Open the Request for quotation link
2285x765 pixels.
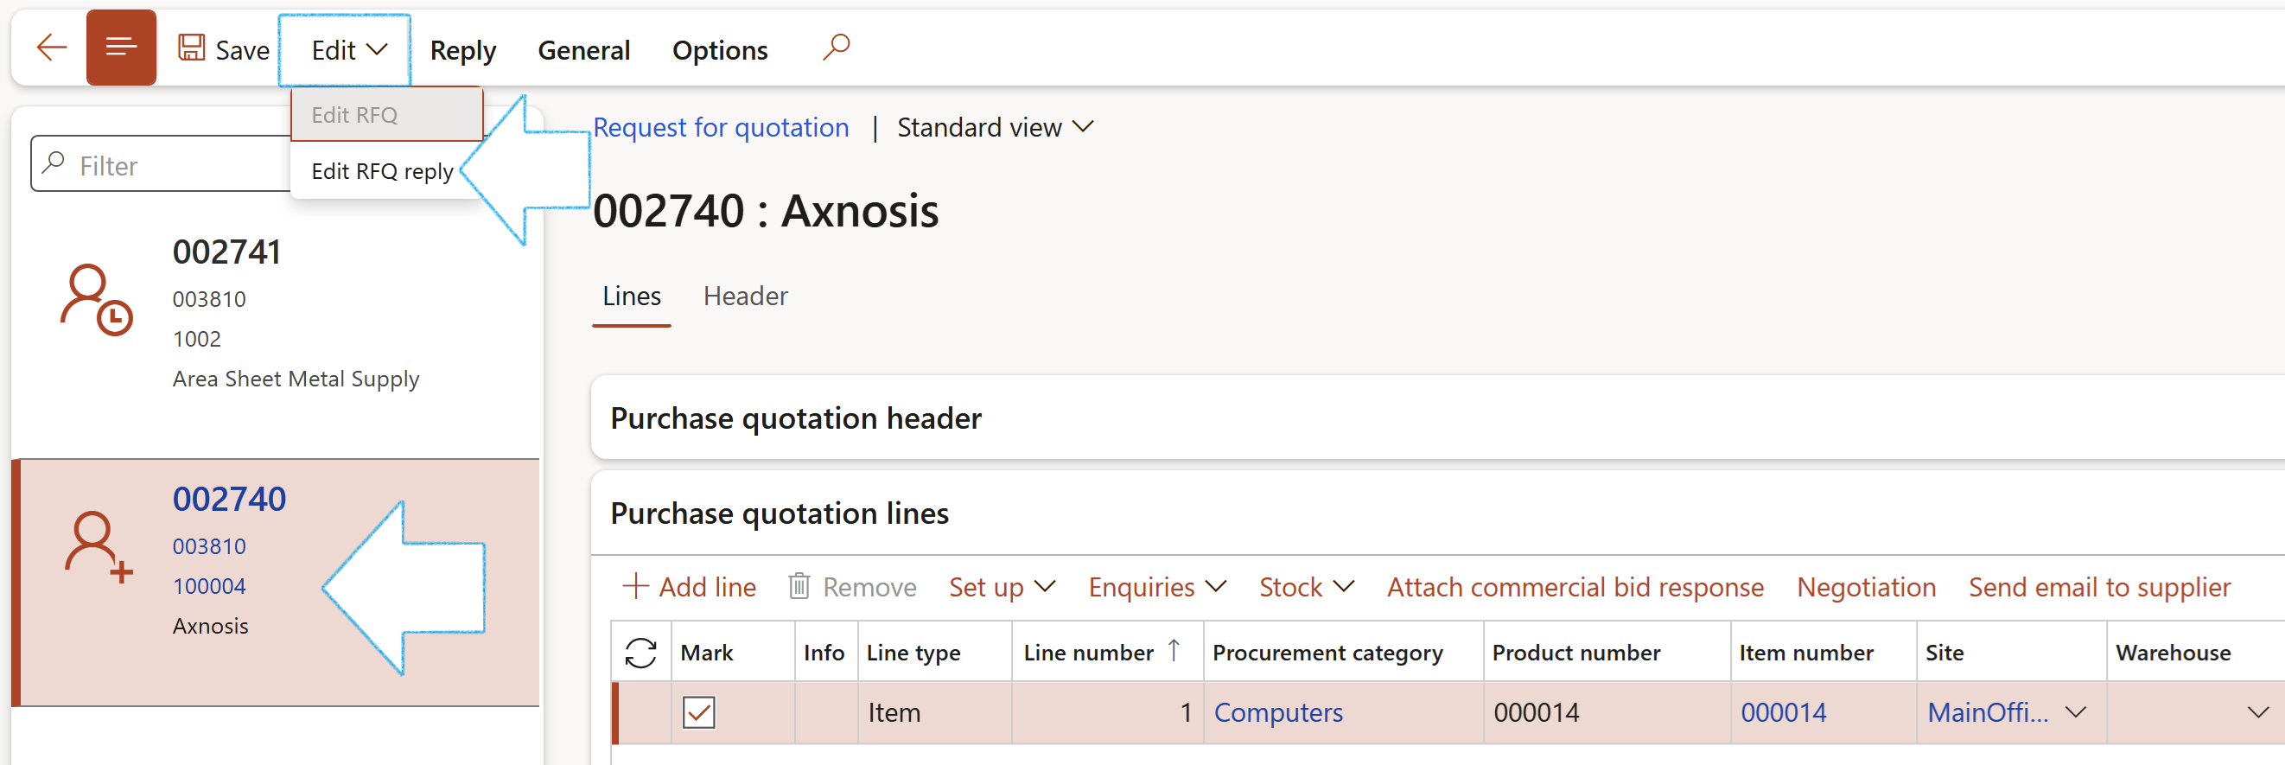click(720, 127)
